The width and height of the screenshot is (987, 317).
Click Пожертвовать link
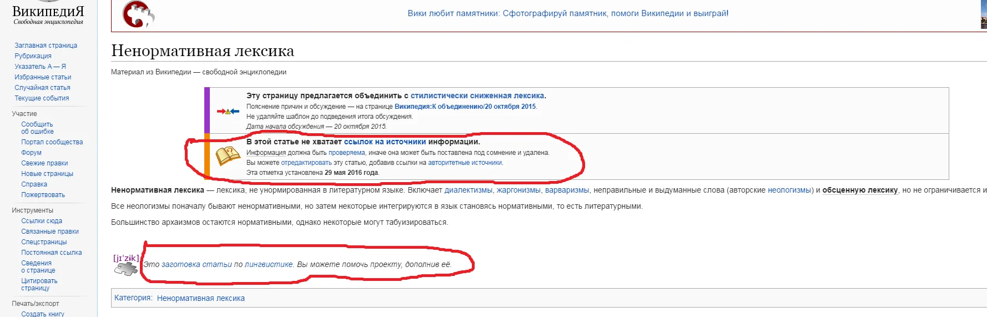coord(43,195)
